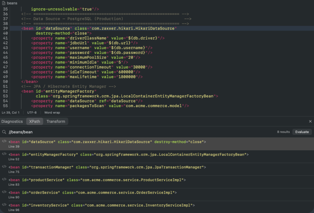Screen dimensions: 314x213
Task: Jump to Line 96 via its link
Action: pos(14,210)
